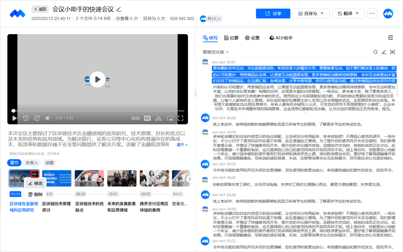403x252 pixels.
Task: Switch to the 设置 tab
Action: pyautogui.click(x=252, y=38)
